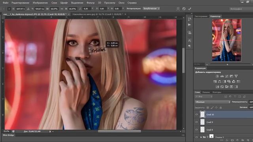This screenshot has width=253, height=142.
Task: Lock image pixels brush icon
Action: click(212, 108)
